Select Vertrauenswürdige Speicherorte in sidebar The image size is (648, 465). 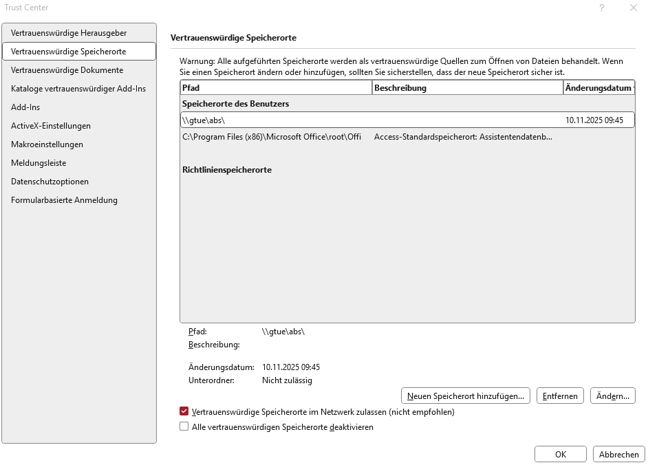pyautogui.click(x=69, y=52)
